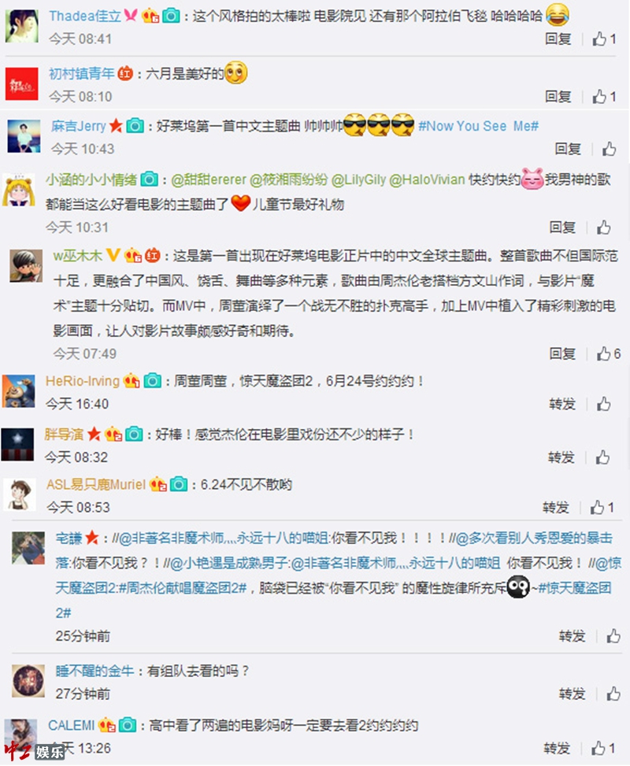Repost 宅謙's comment via 转发
This screenshot has width=630, height=766.
tap(573, 635)
